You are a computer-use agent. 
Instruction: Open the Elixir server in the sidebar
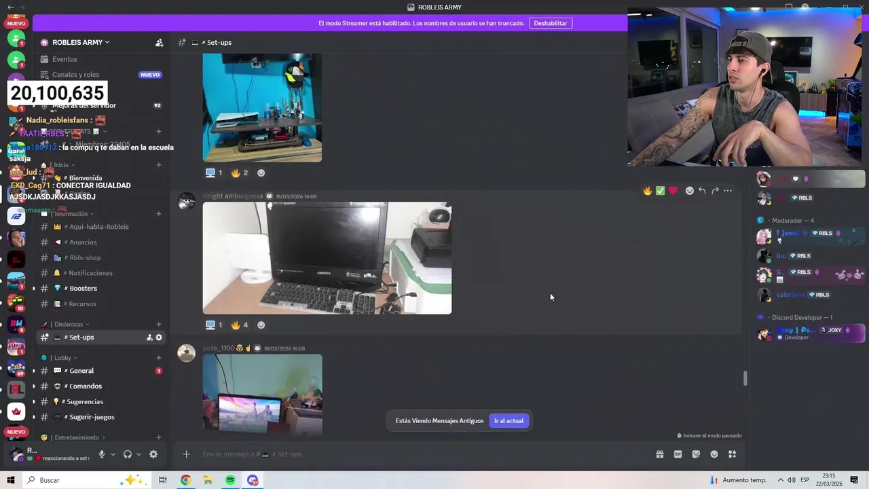[x=16, y=346]
